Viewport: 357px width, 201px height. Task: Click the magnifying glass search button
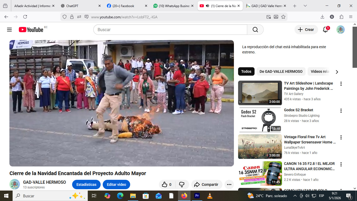pos(255,30)
